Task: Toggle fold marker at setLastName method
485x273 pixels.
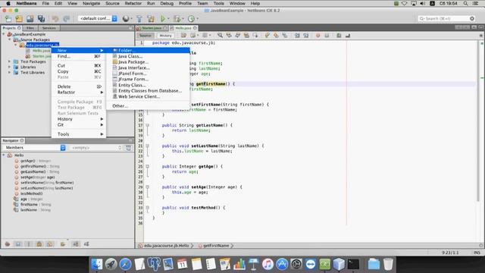Action: (x=148, y=146)
